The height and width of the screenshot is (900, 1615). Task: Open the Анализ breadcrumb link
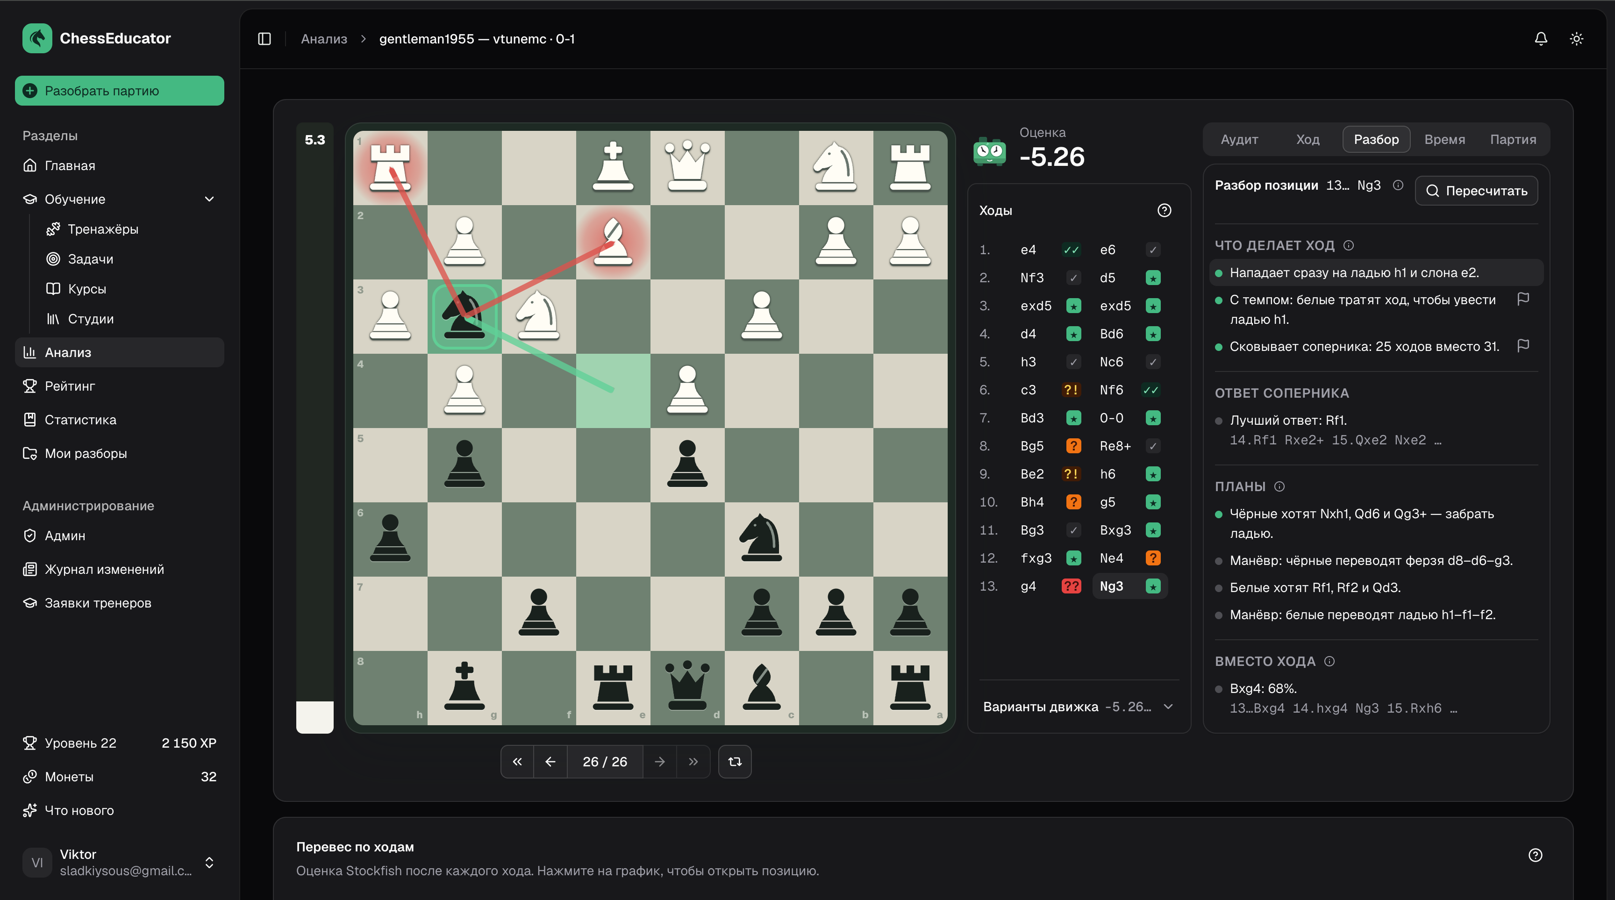point(323,39)
